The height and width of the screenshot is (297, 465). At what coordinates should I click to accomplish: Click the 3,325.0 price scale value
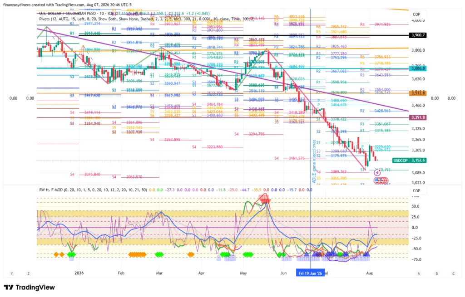(x=418, y=129)
